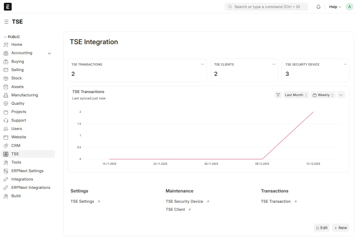This screenshot has height=238, width=356.
Task: Open TSE Transactions number card menu
Action: click(x=203, y=64)
